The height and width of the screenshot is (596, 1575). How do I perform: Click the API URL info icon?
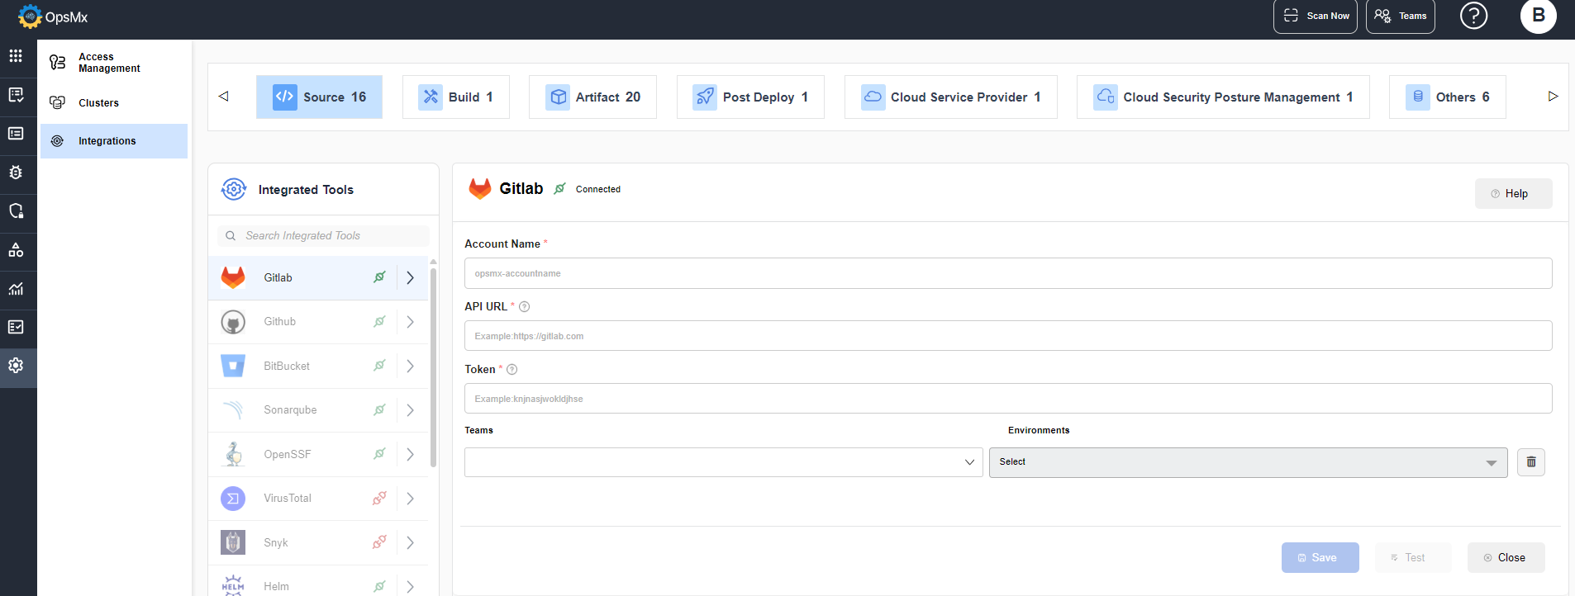[524, 307]
